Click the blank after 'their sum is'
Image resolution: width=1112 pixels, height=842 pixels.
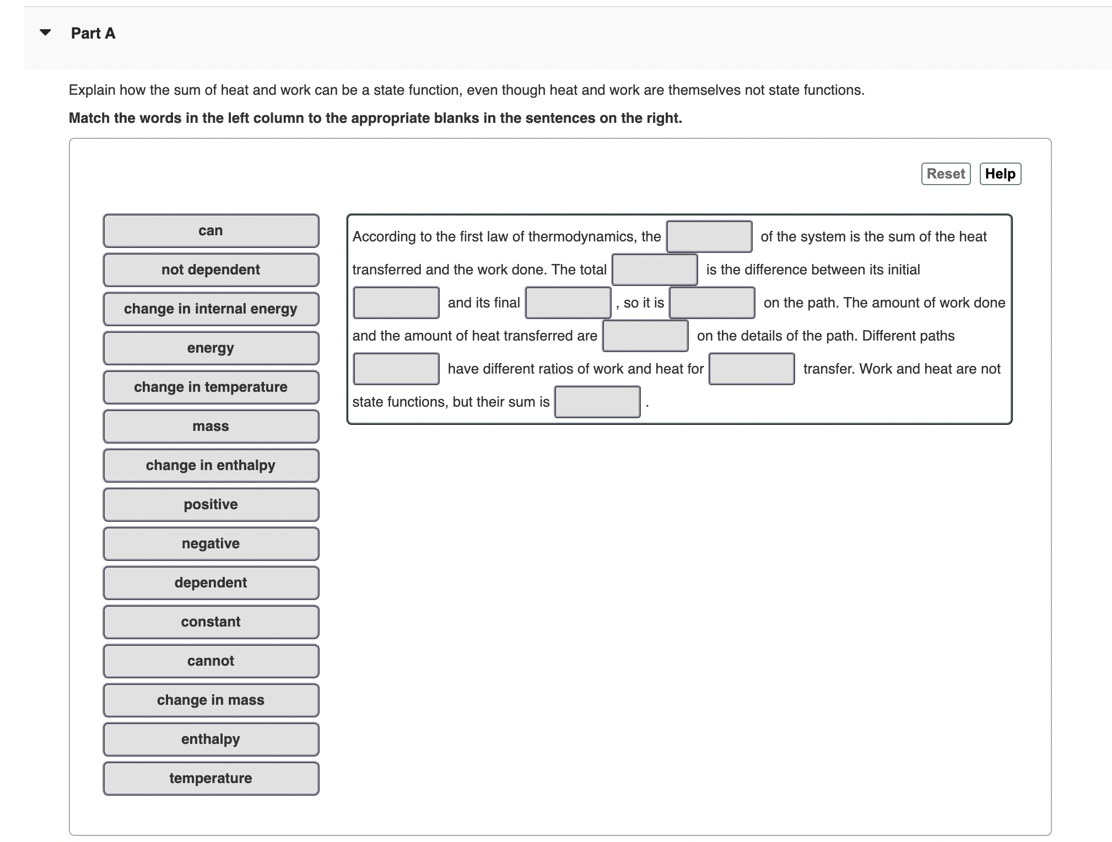[597, 402]
